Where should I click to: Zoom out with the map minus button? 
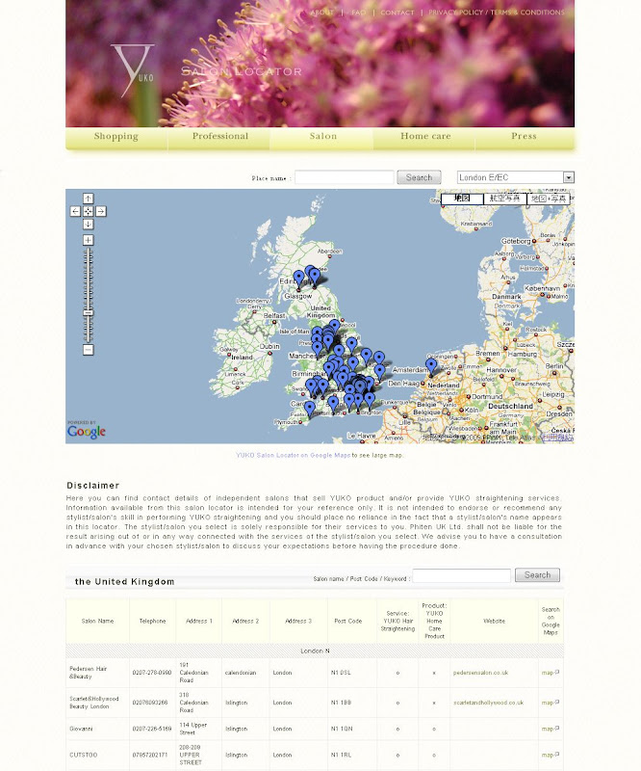[88, 350]
